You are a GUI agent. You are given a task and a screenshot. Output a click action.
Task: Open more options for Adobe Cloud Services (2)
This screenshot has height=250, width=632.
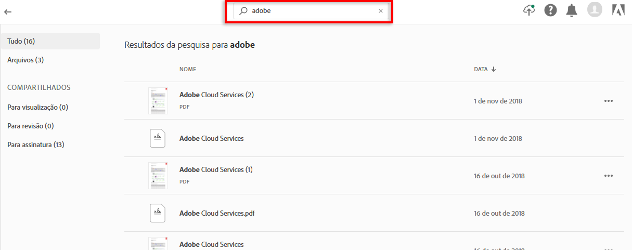point(609,101)
